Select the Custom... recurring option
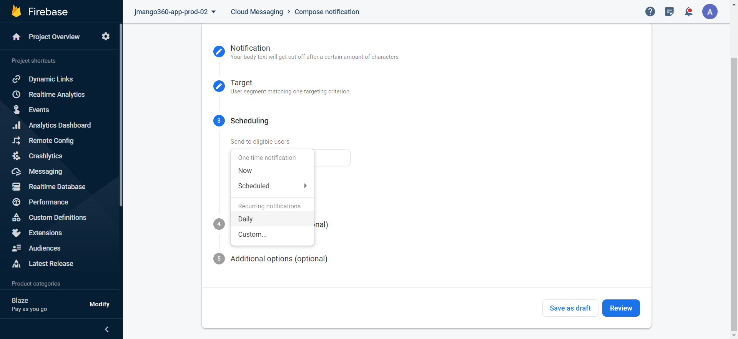The height and width of the screenshot is (339, 738). click(x=252, y=234)
